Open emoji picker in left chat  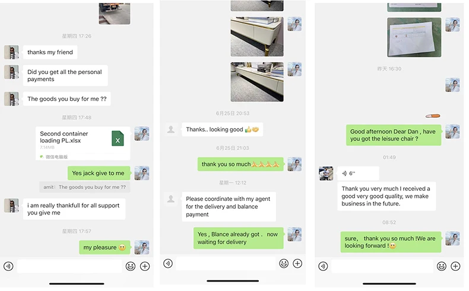point(131,266)
